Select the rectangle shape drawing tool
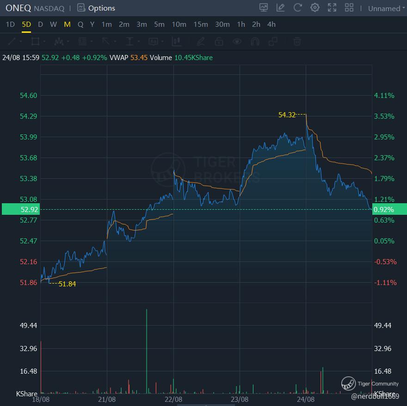Screen dimensions: 407x406 click(35, 42)
